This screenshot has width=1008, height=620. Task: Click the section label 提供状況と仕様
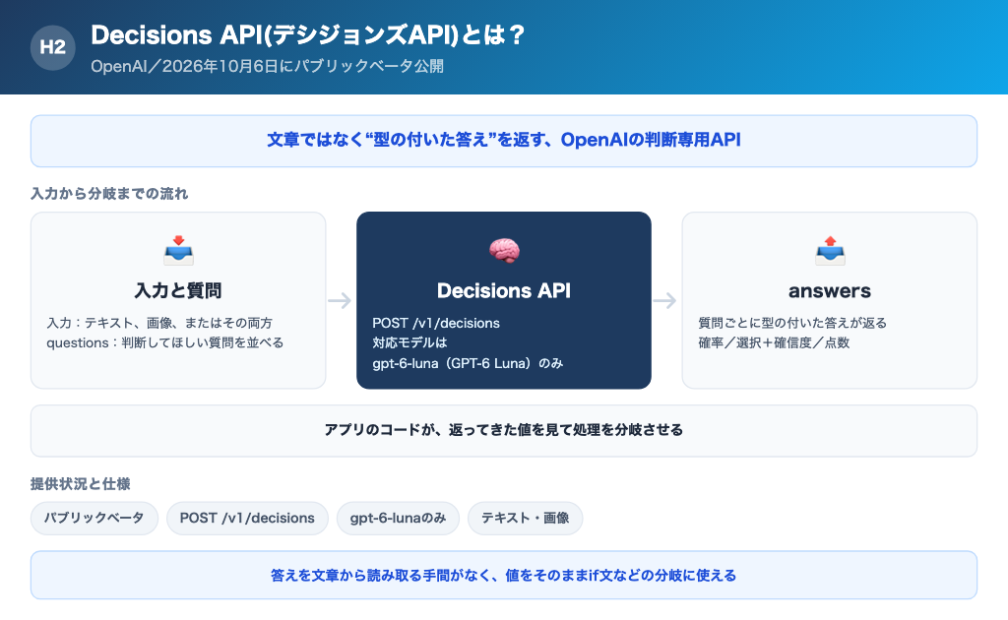[81, 484]
